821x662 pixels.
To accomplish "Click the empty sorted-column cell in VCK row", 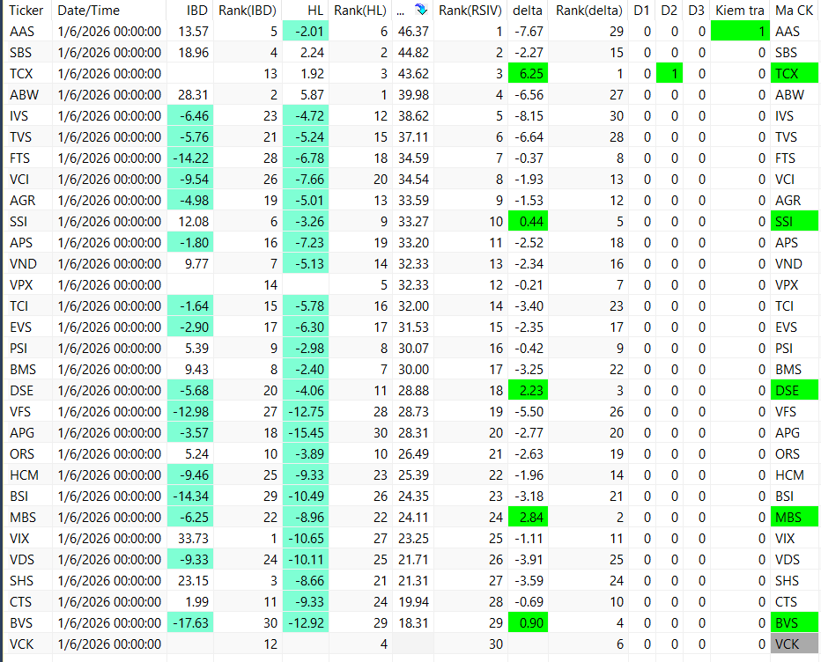I will [x=412, y=644].
